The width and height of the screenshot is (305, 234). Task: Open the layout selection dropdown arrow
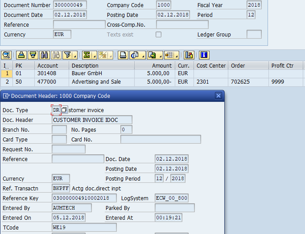(x=176, y=56)
